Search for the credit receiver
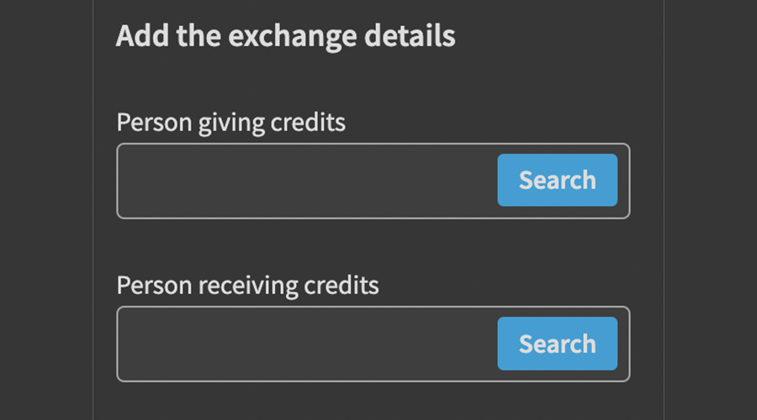 pos(557,344)
